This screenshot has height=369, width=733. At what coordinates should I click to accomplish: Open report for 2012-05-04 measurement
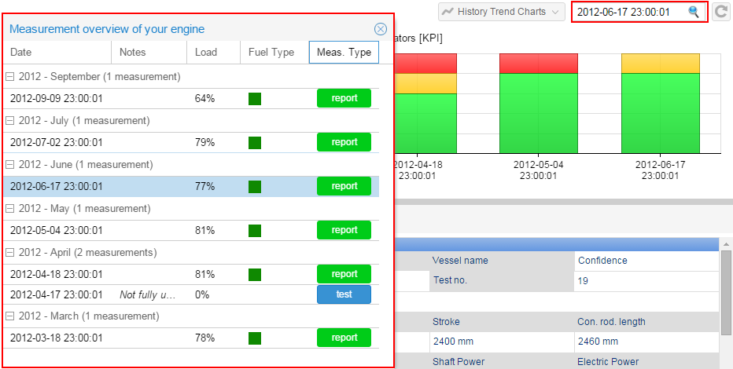[344, 230]
